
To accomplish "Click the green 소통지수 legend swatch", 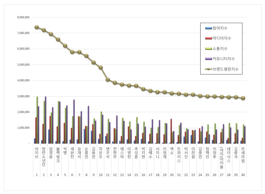I will (x=208, y=49).
